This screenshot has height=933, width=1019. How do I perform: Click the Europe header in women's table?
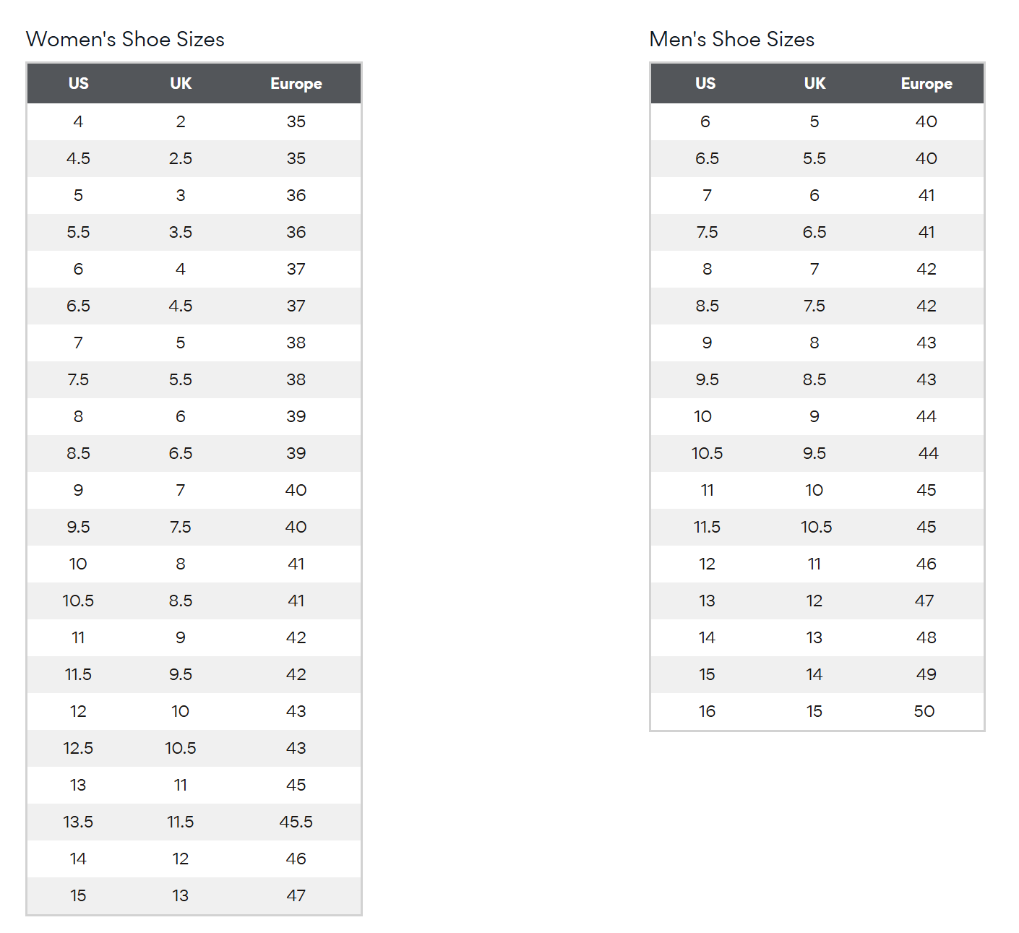click(x=296, y=84)
